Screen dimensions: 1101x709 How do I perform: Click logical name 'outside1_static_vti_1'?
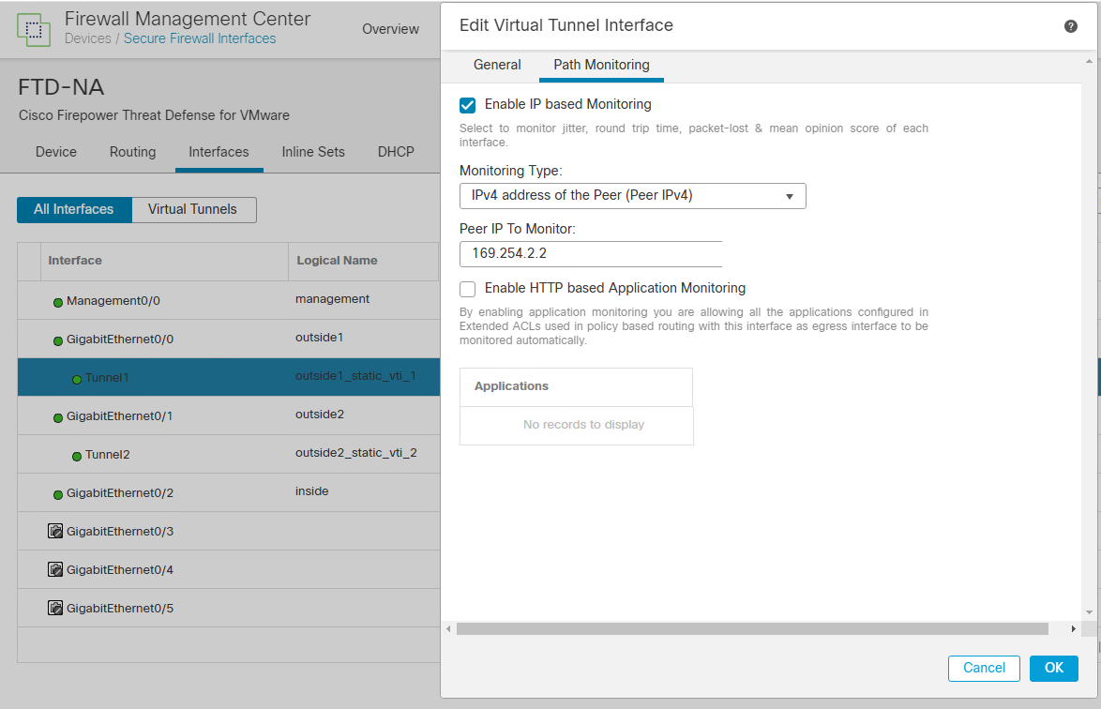[355, 376]
